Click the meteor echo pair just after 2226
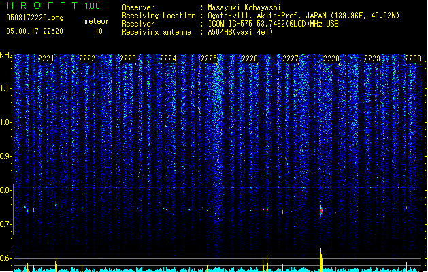The width and height of the screenshot is (428, 272). (265, 209)
